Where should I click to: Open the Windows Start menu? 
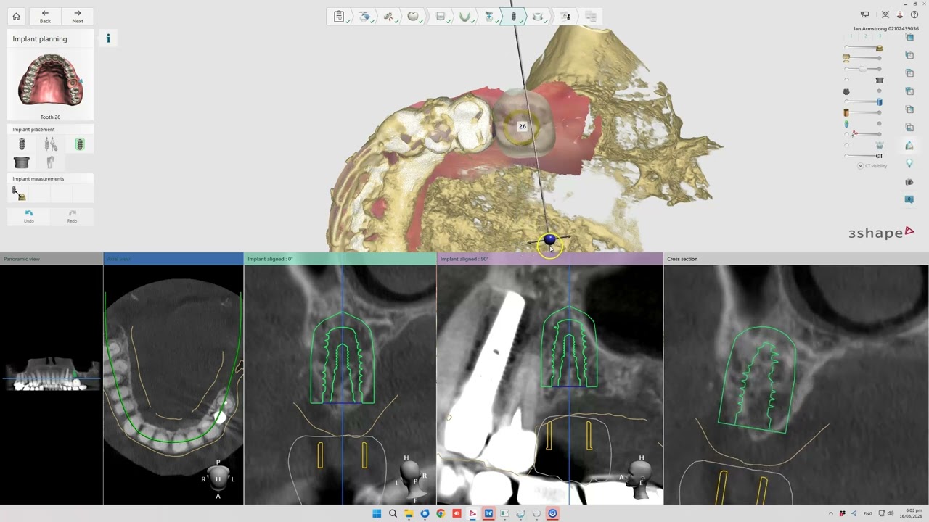[x=377, y=513]
